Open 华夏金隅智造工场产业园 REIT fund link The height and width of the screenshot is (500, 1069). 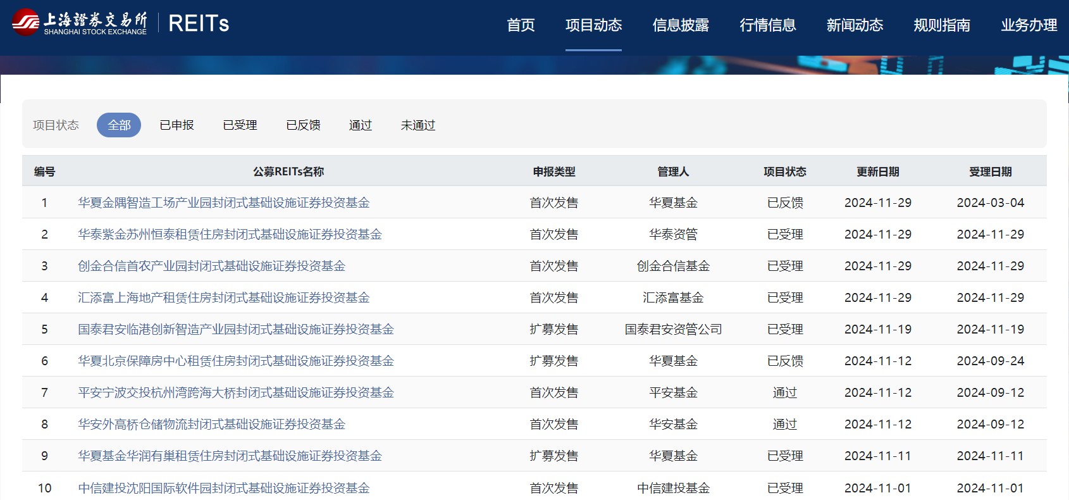[x=223, y=203]
